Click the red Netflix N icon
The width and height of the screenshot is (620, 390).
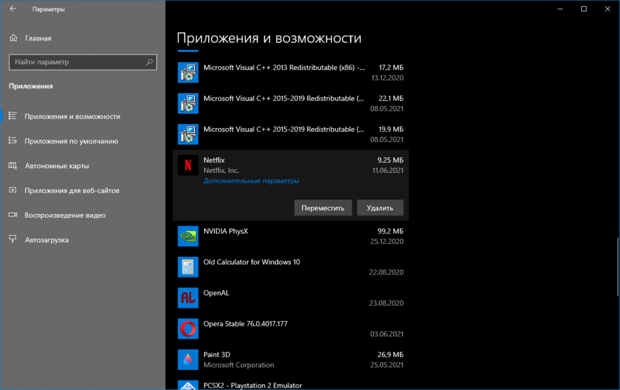188,165
